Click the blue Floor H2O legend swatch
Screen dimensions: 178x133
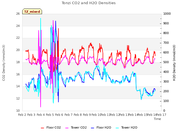[93, 128]
